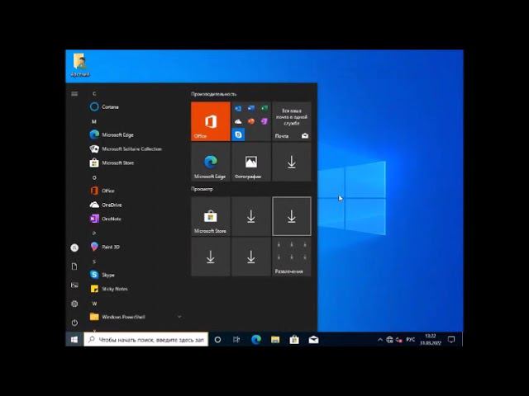Open Cortana circle on the taskbar
Screen dimensions: 529x396
click(217, 340)
